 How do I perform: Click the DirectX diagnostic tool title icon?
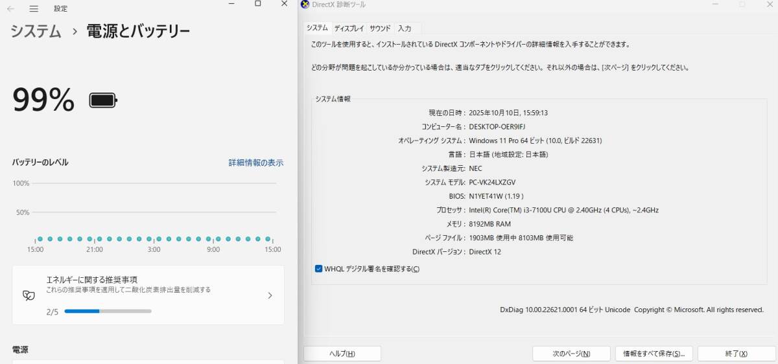click(305, 5)
